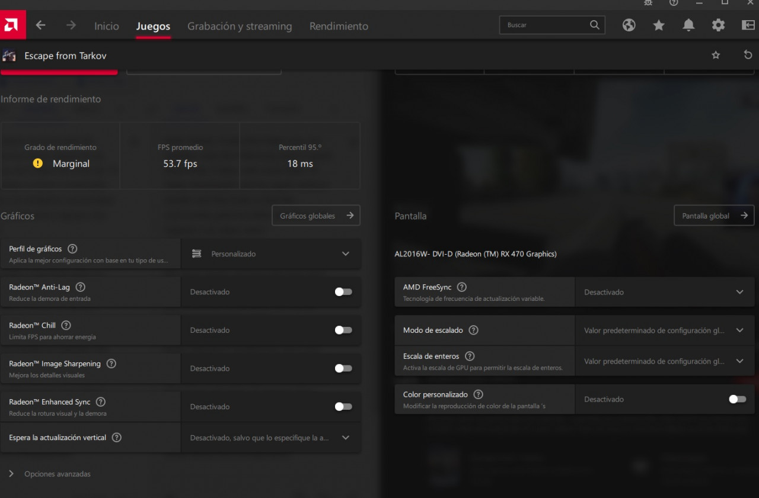Show help for Radeon Anti-Lag

(81, 287)
